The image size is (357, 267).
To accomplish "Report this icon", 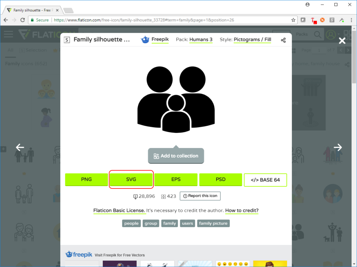I will 200,196.
